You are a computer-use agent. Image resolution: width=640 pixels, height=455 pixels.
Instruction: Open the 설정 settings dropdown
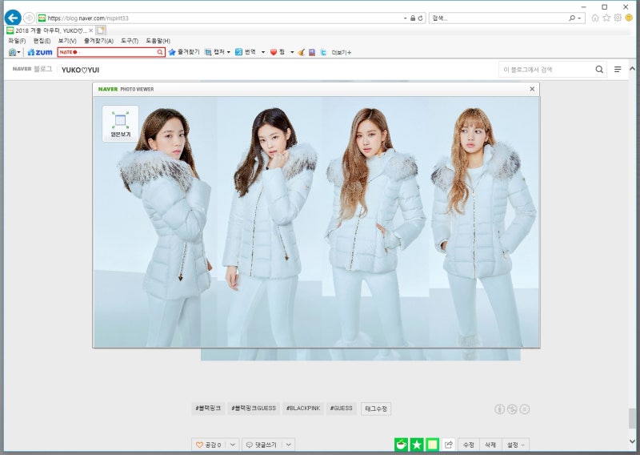point(516,445)
